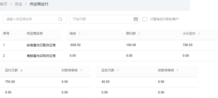Open the calendar date picker icon
The image size is (218, 98).
point(136,19)
